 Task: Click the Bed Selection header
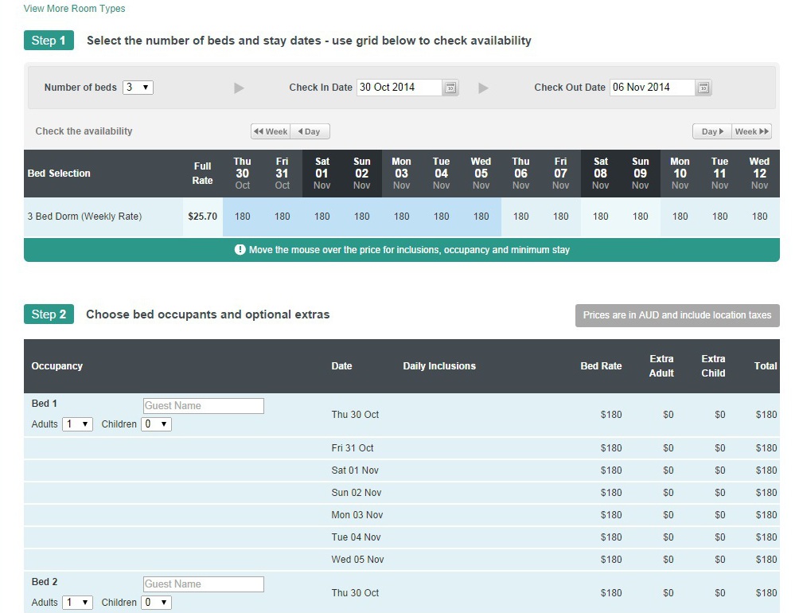click(x=59, y=174)
